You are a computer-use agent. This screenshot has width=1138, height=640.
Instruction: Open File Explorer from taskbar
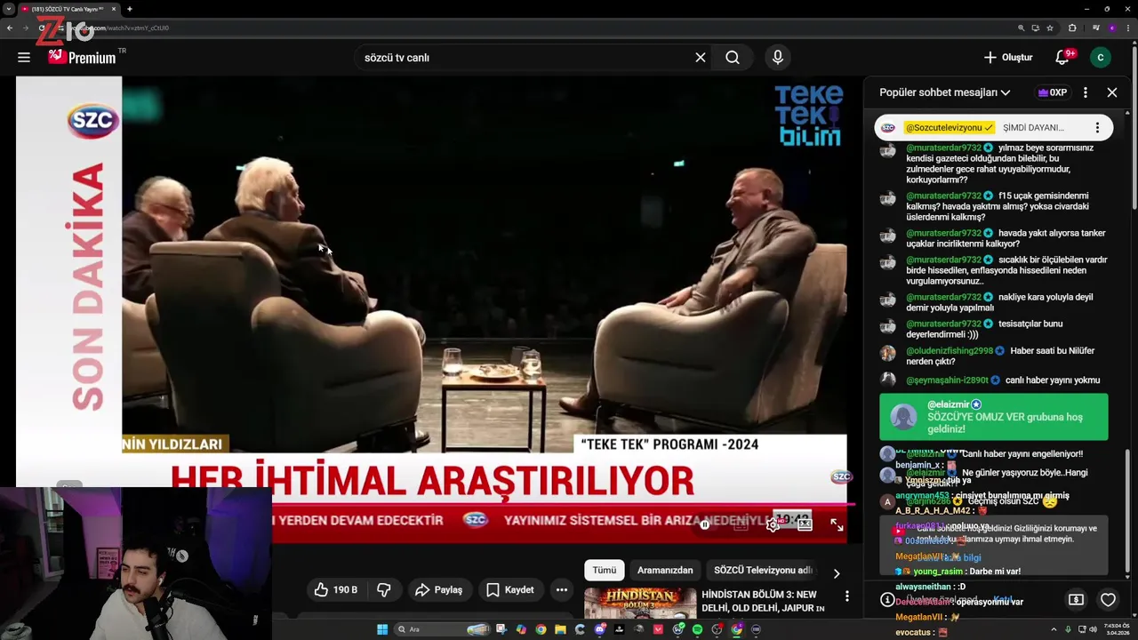(x=560, y=629)
